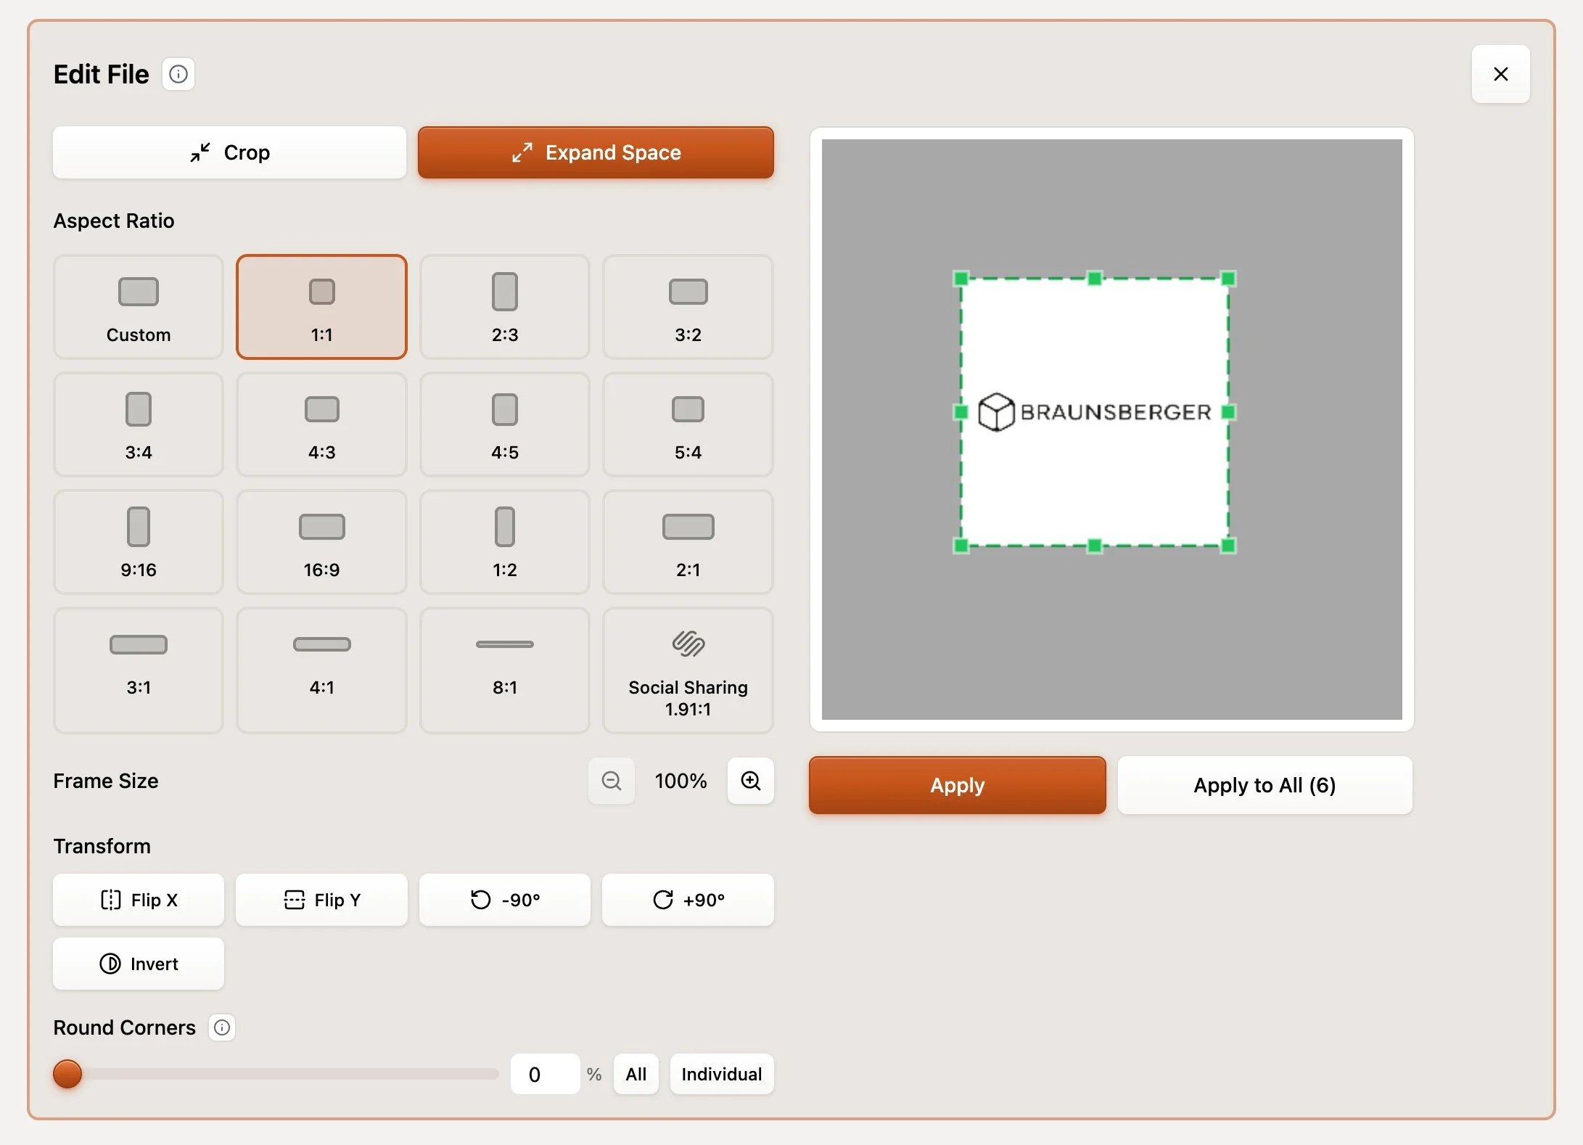Select the Social Sharing 1.91:1 ratio
This screenshot has height=1145, width=1583.
pos(688,670)
